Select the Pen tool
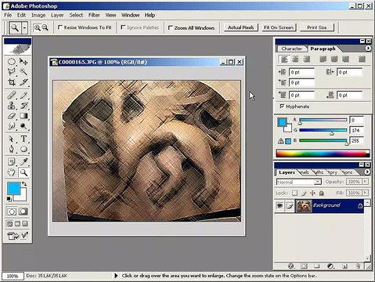 (12, 149)
